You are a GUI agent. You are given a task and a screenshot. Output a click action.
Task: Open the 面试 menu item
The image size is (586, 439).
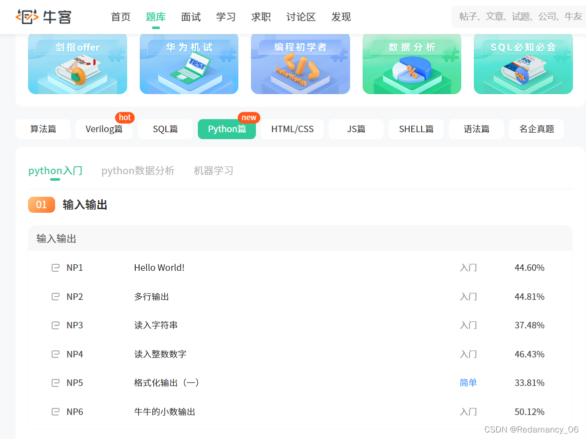click(x=190, y=17)
